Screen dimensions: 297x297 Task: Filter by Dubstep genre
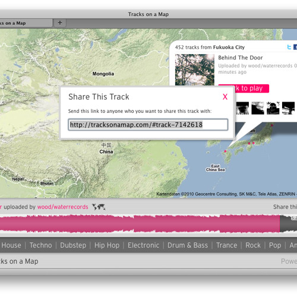tap(73, 245)
